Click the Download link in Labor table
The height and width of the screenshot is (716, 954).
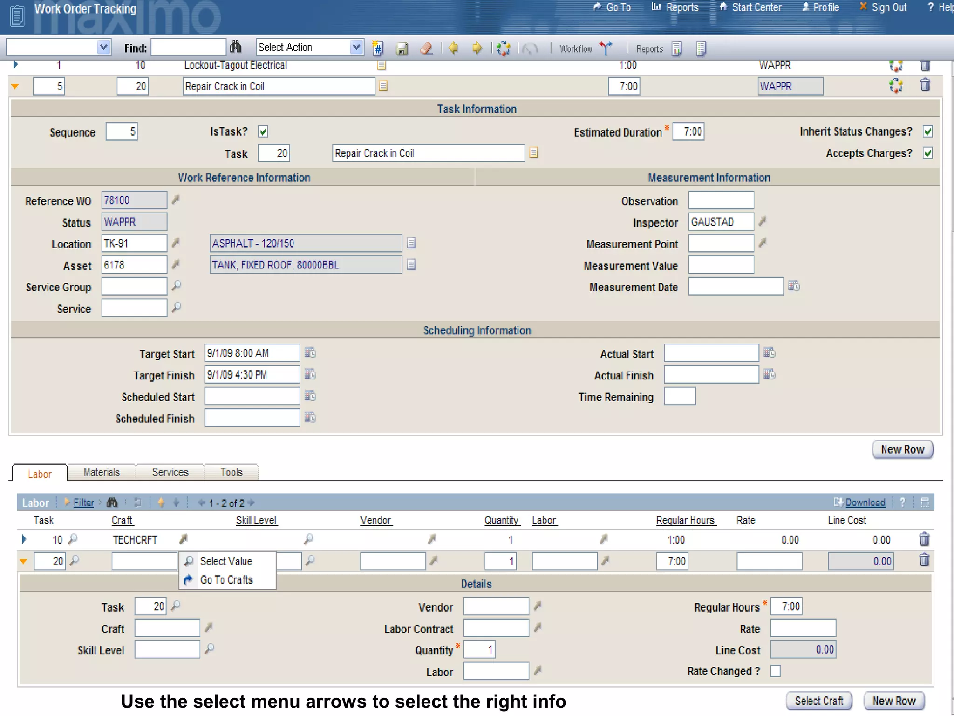865,503
